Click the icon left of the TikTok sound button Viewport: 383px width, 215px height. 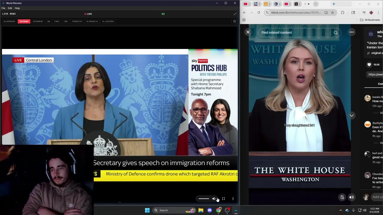pos(342,197)
